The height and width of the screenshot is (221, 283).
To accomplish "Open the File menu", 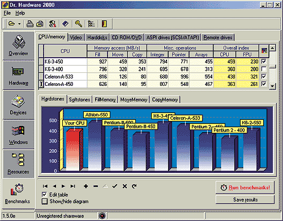I will [x=7, y=13].
